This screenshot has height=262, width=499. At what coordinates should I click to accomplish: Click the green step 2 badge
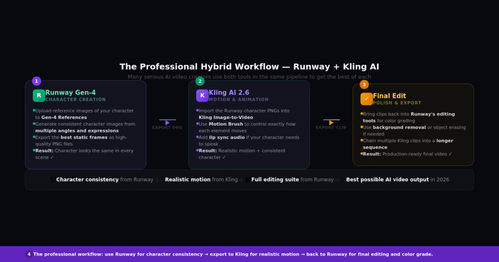200,81
